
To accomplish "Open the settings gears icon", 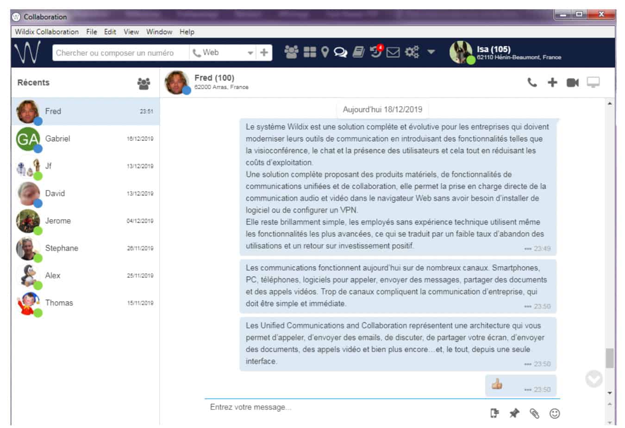I will coord(412,52).
